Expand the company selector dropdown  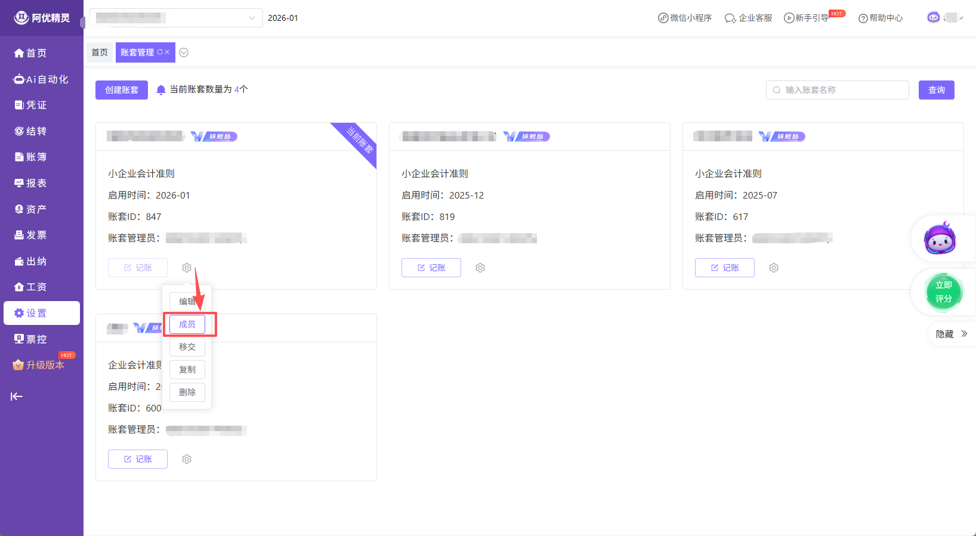[x=251, y=18]
